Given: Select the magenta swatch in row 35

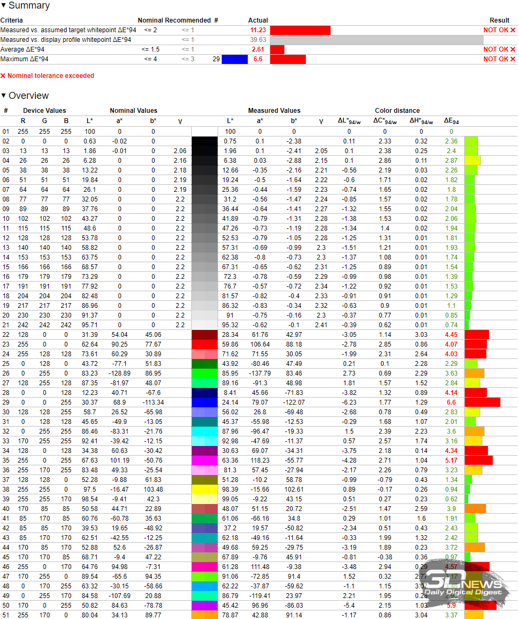Looking at the screenshot, I should click(x=204, y=460).
